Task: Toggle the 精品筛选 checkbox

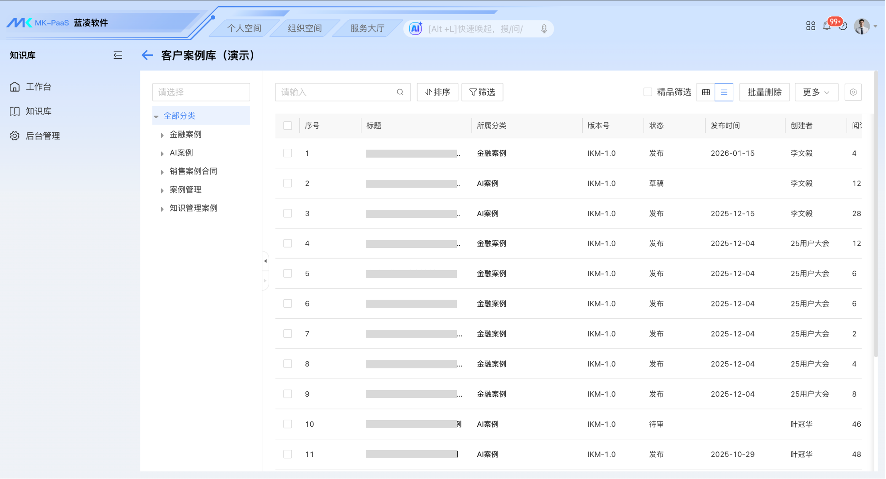Action: [648, 92]
